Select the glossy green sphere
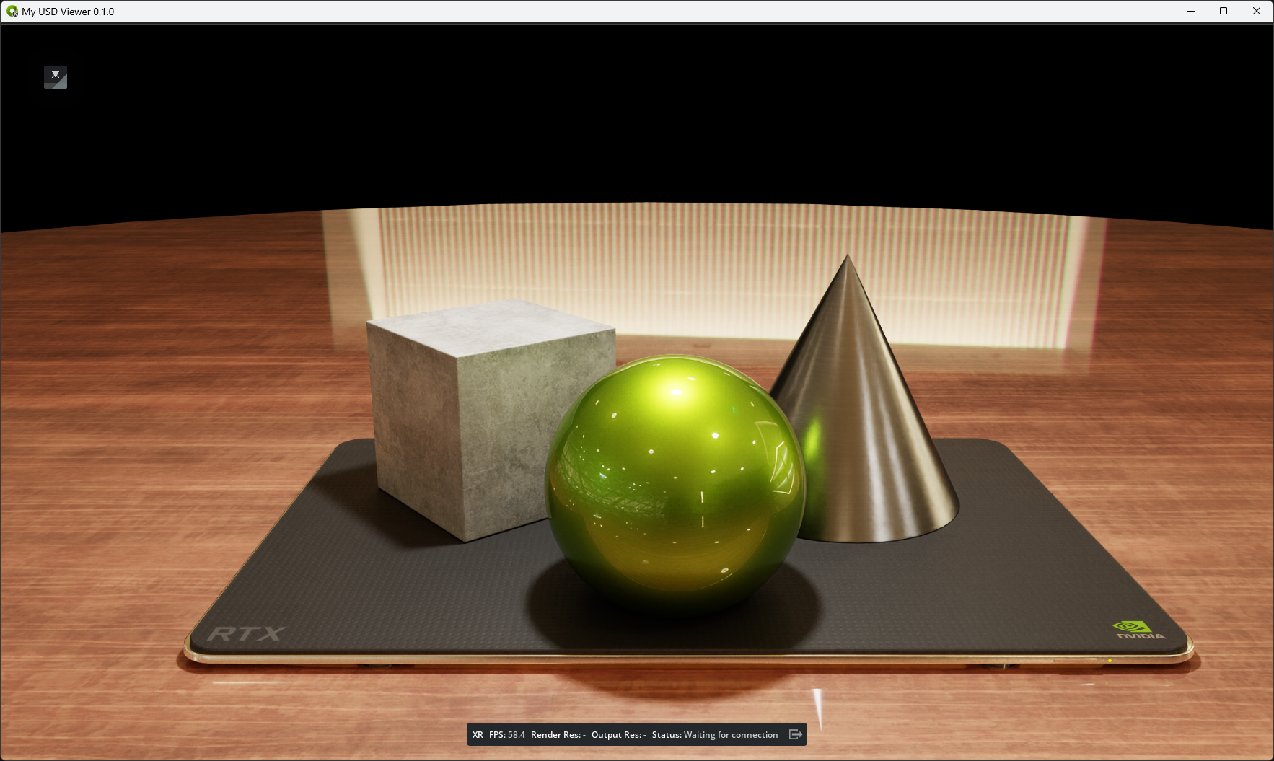This screenshot has height=761, width=1274. pyautogui.click(x=675, y=483)
